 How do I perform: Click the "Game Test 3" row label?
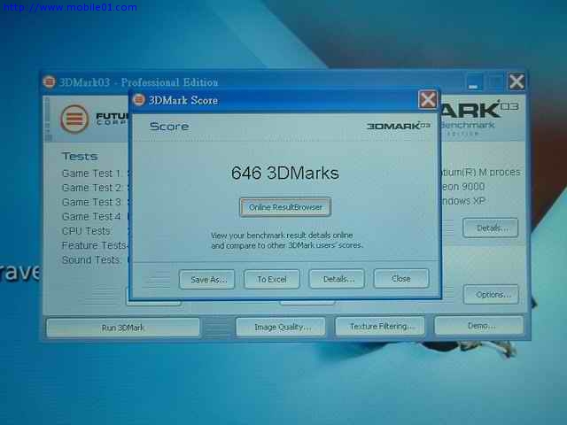coord(92,202)
